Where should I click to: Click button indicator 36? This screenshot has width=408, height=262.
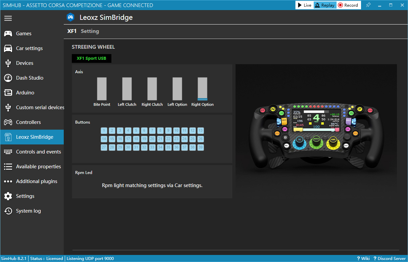pyautogui.click(x=176, y=147)
